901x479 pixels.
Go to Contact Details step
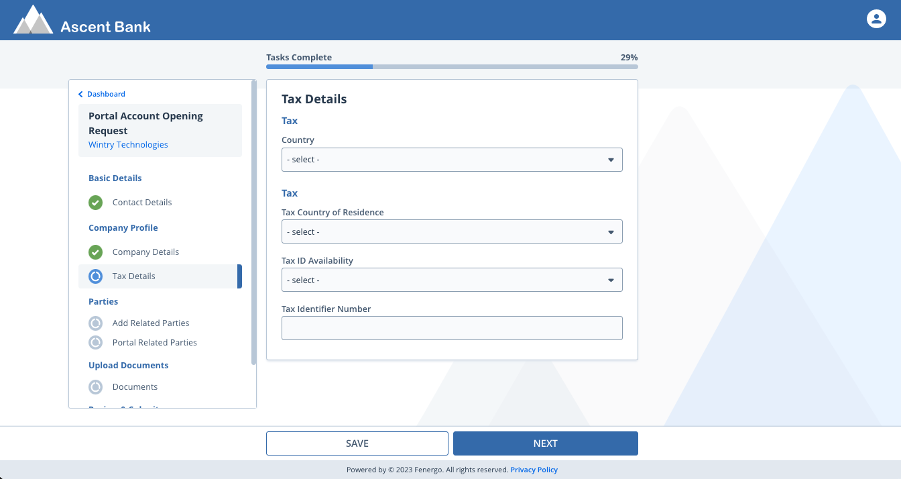tap(142, 203)
